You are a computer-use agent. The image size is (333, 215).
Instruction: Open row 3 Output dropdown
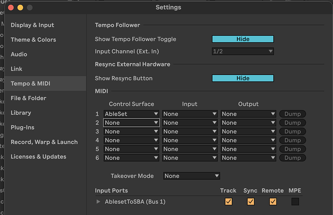coord(248,132)
